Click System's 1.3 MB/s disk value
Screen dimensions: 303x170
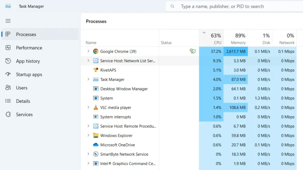point(262,98)
